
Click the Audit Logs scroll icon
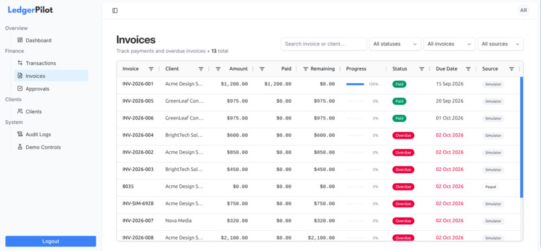click(x=20, y=134)
